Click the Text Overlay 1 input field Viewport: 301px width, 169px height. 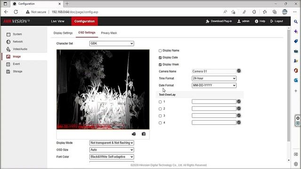pyautogui.click(x=214, y=101)
